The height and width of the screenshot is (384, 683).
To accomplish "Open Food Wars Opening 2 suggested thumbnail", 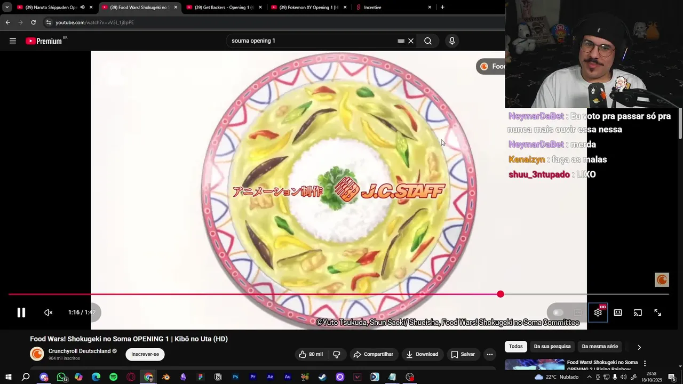I will point(535,364).
